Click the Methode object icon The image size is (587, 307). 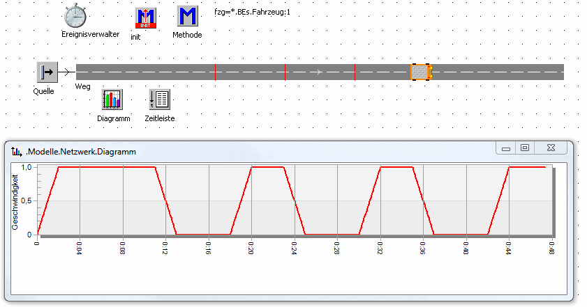tap(187, 17)
